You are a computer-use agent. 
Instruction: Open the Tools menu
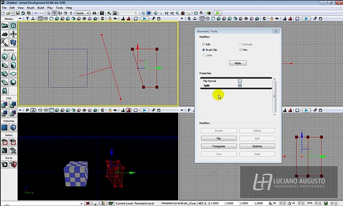tap(59, 8)
